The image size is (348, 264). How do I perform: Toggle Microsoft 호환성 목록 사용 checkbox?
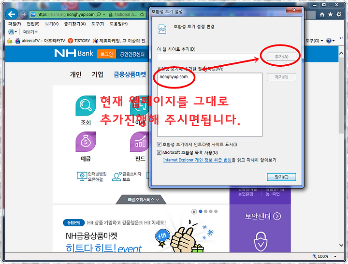pos(159,152)
